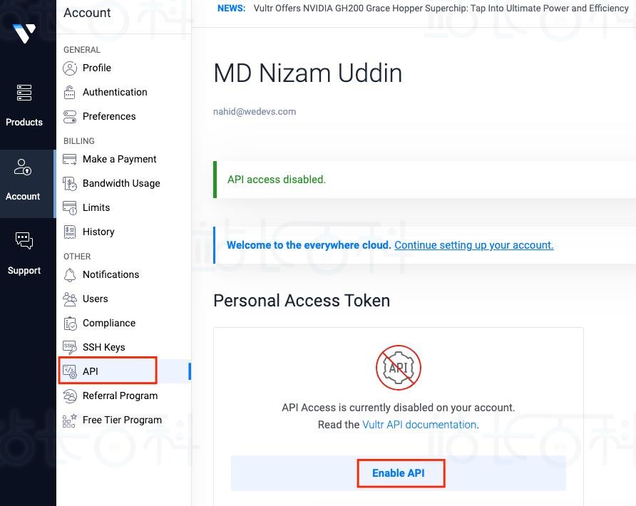Select API in the account menu
Image resolution: width=636 pixels, height=506 pixels.
point(91,371)
